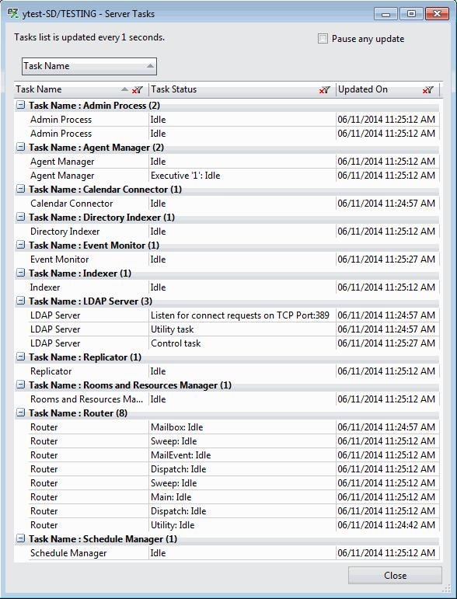Click the application icon in title bar

tap(12, 13)
